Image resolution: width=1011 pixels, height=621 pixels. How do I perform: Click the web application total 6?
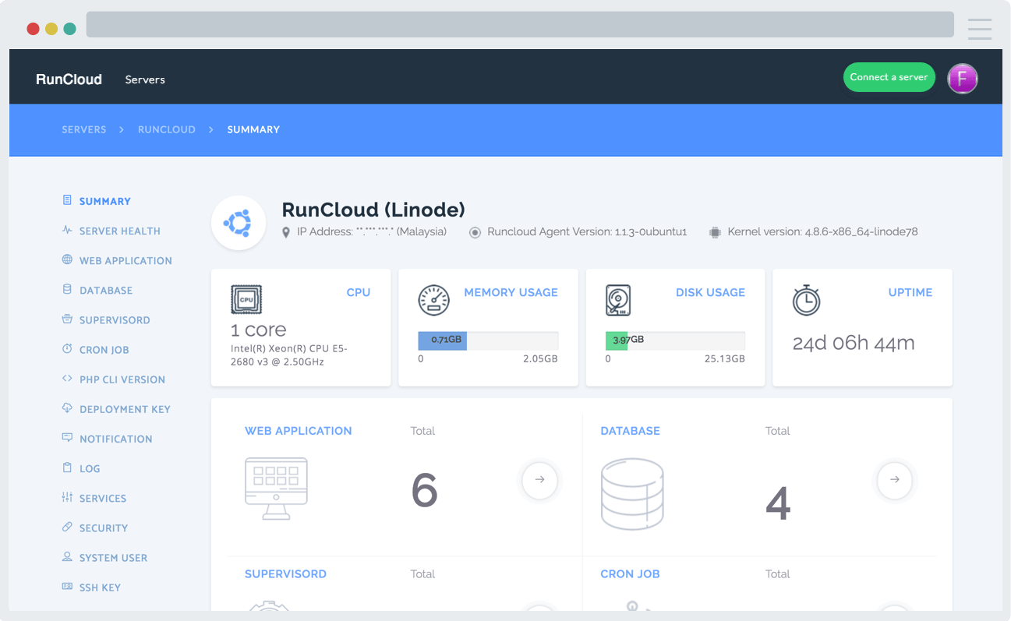424,491
